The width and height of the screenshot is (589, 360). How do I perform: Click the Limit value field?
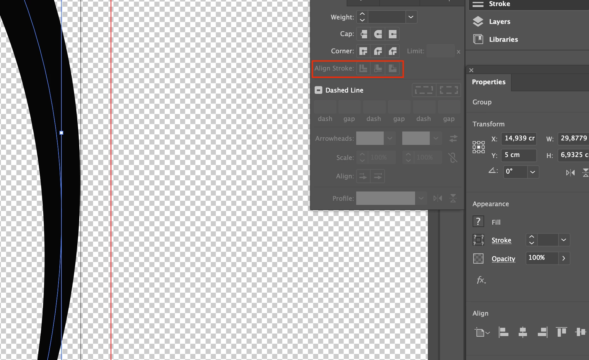coord(441,51)
